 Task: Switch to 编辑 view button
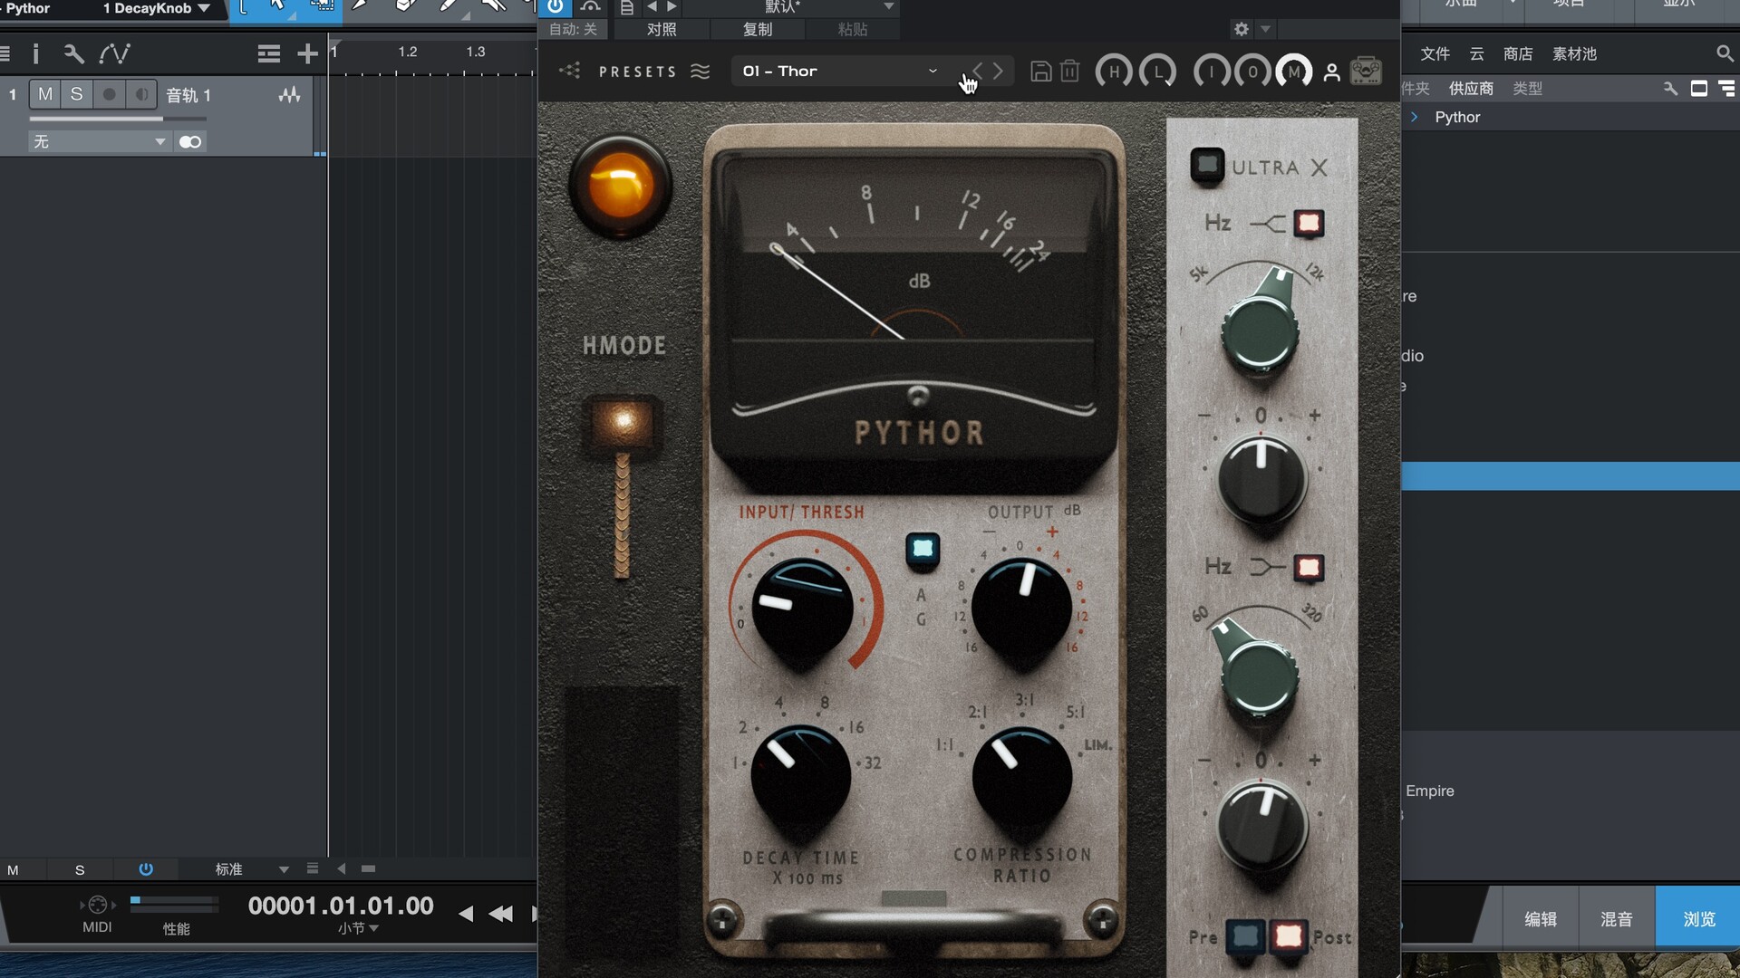point(1540,918)
